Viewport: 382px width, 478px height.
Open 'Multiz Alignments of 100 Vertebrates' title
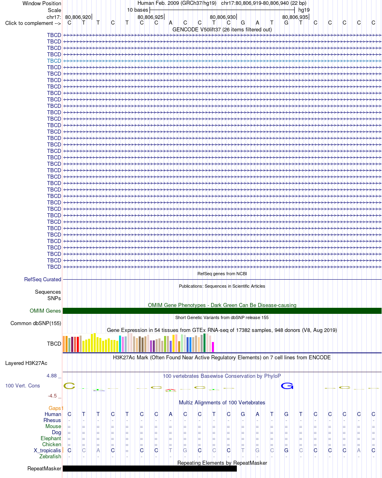tap(222, 402)
